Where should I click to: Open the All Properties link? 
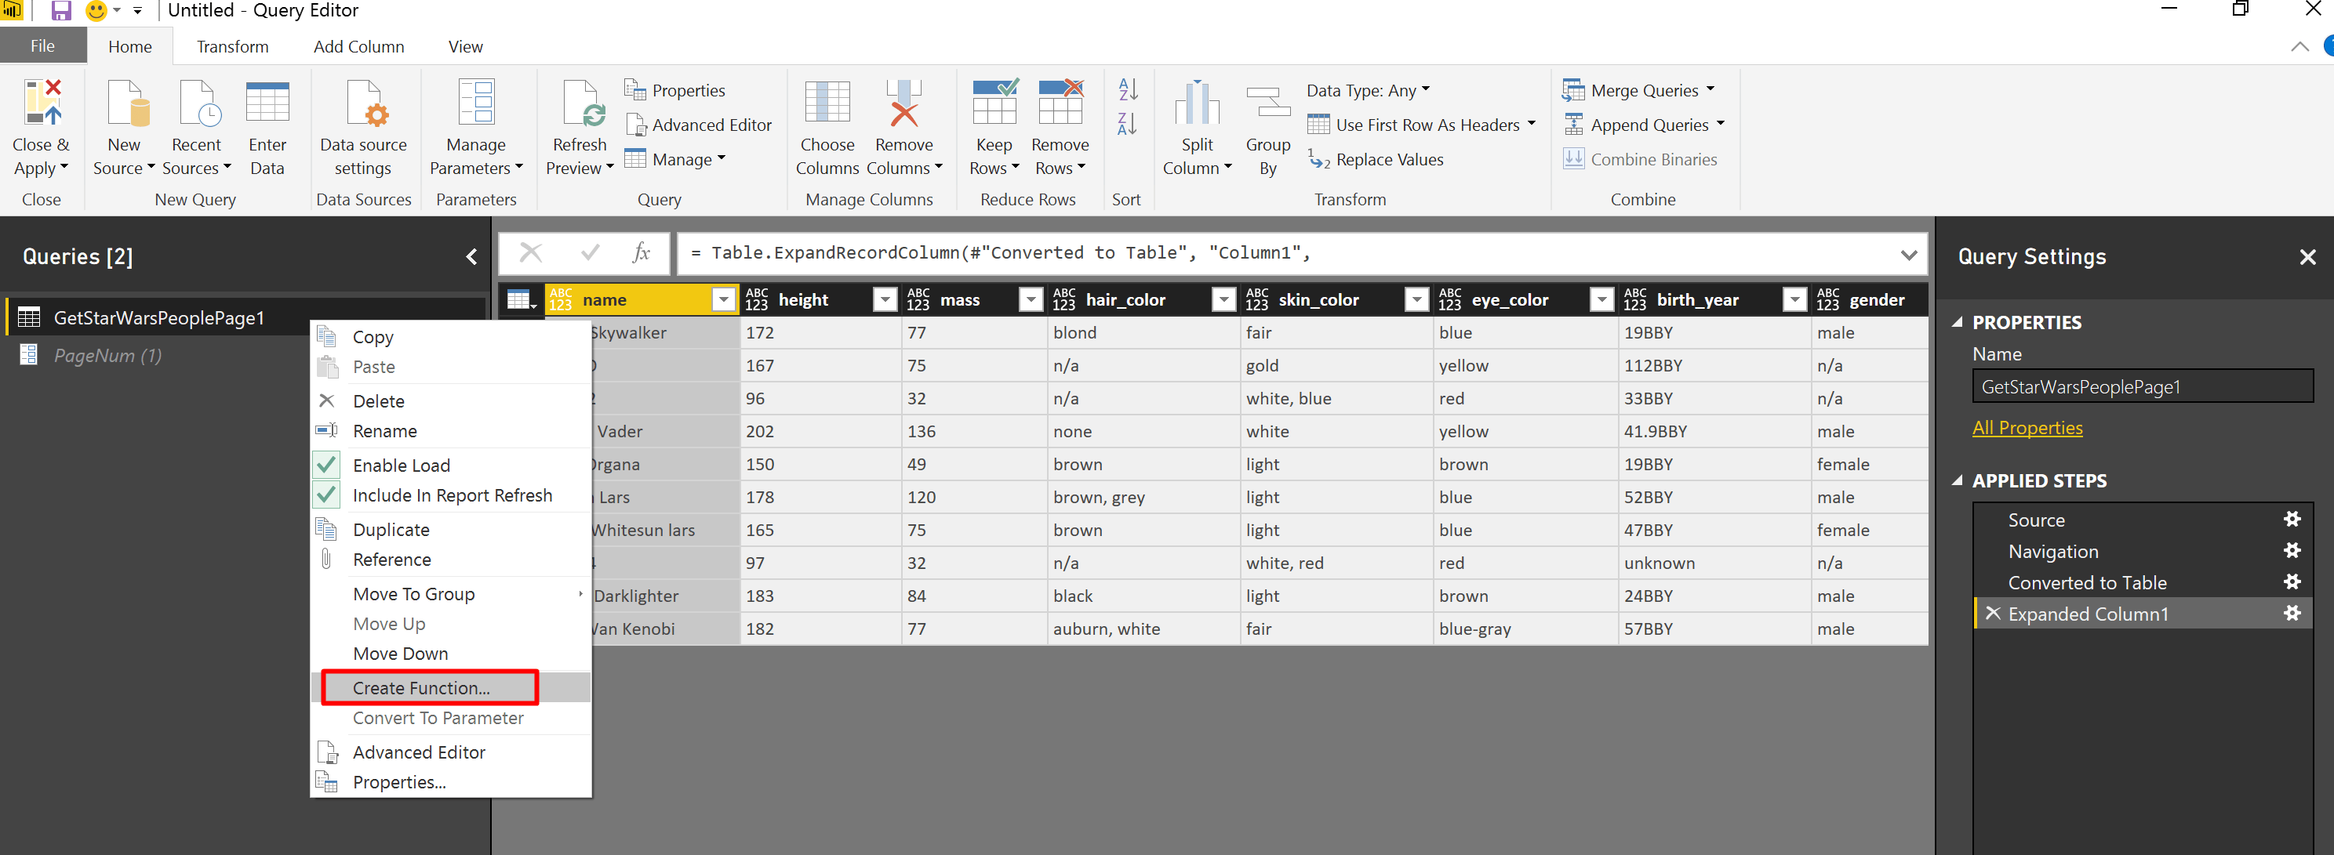coord(2027,428)
